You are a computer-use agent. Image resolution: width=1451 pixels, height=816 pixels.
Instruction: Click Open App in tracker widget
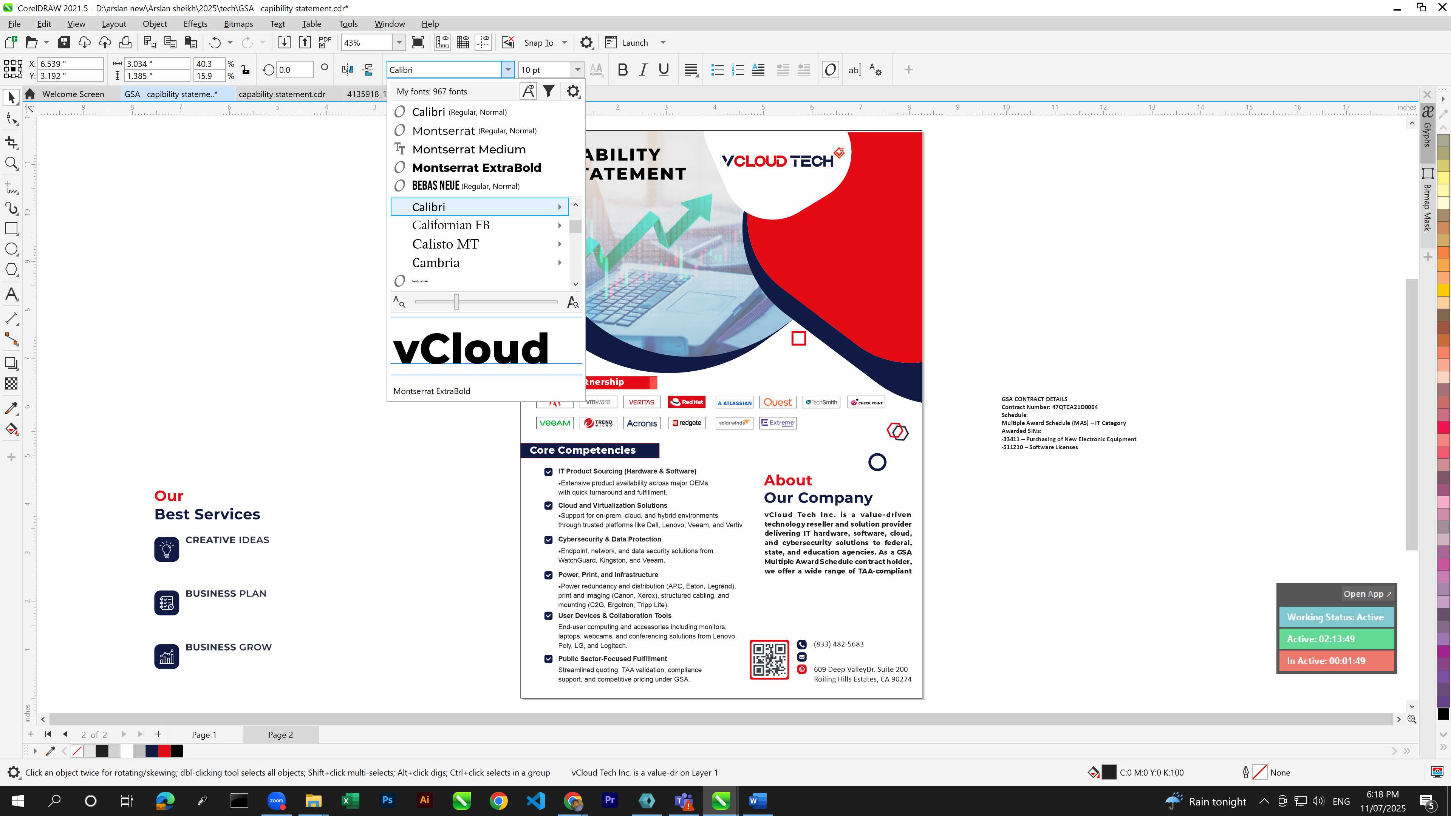(1367, 593)
